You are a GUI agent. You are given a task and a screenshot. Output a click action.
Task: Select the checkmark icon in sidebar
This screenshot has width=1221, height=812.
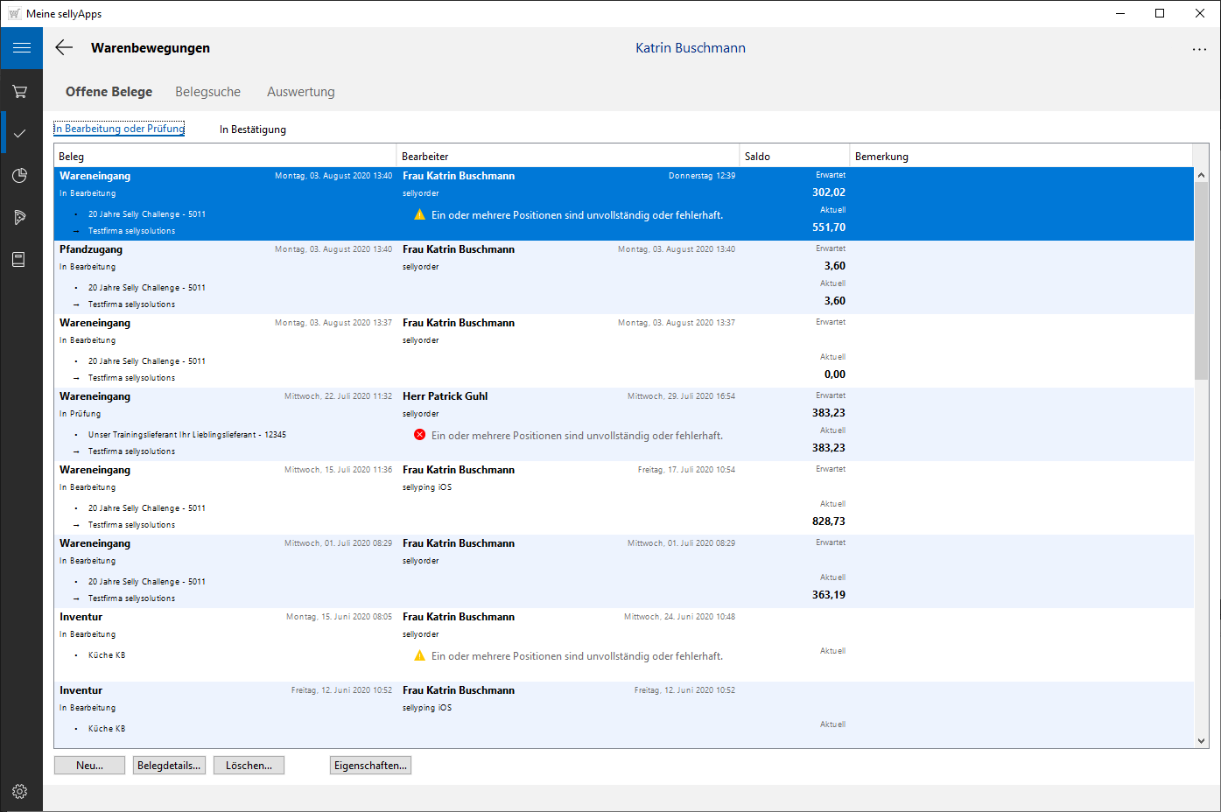coord(20,133)
